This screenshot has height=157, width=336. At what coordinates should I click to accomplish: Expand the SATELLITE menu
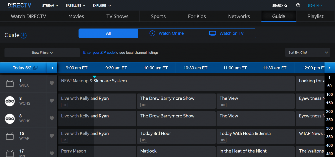tap(75, 6)
